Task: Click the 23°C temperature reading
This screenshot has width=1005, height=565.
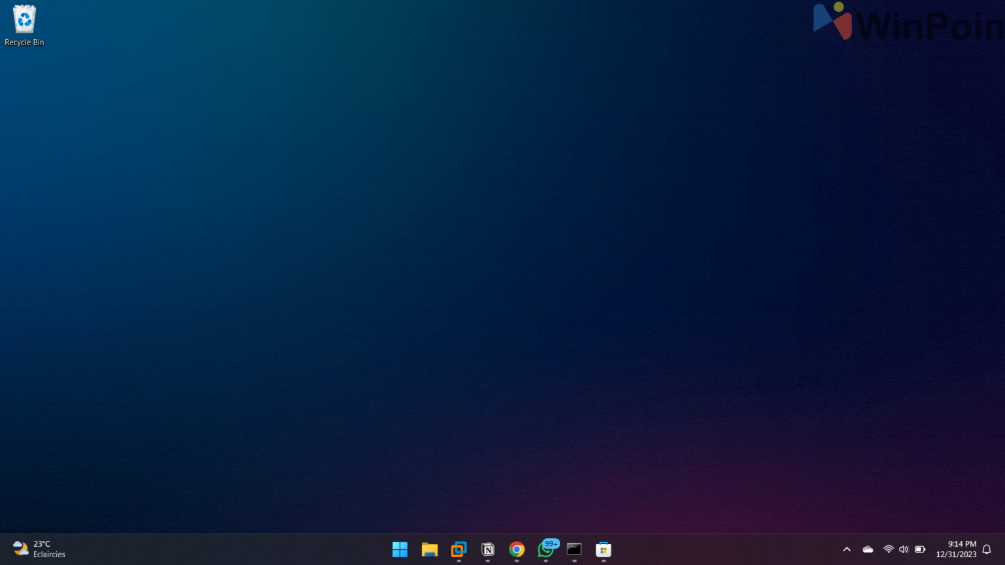Action: [42, 543]
